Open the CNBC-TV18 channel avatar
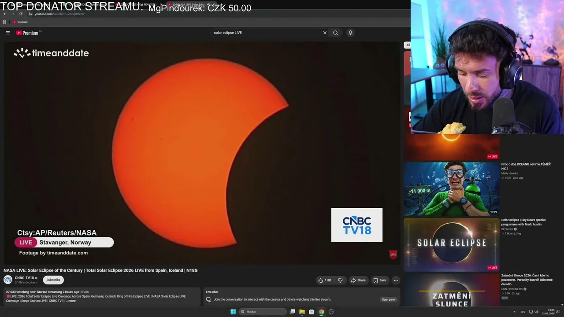Screen dimensions: 564x317 point(8,280)
